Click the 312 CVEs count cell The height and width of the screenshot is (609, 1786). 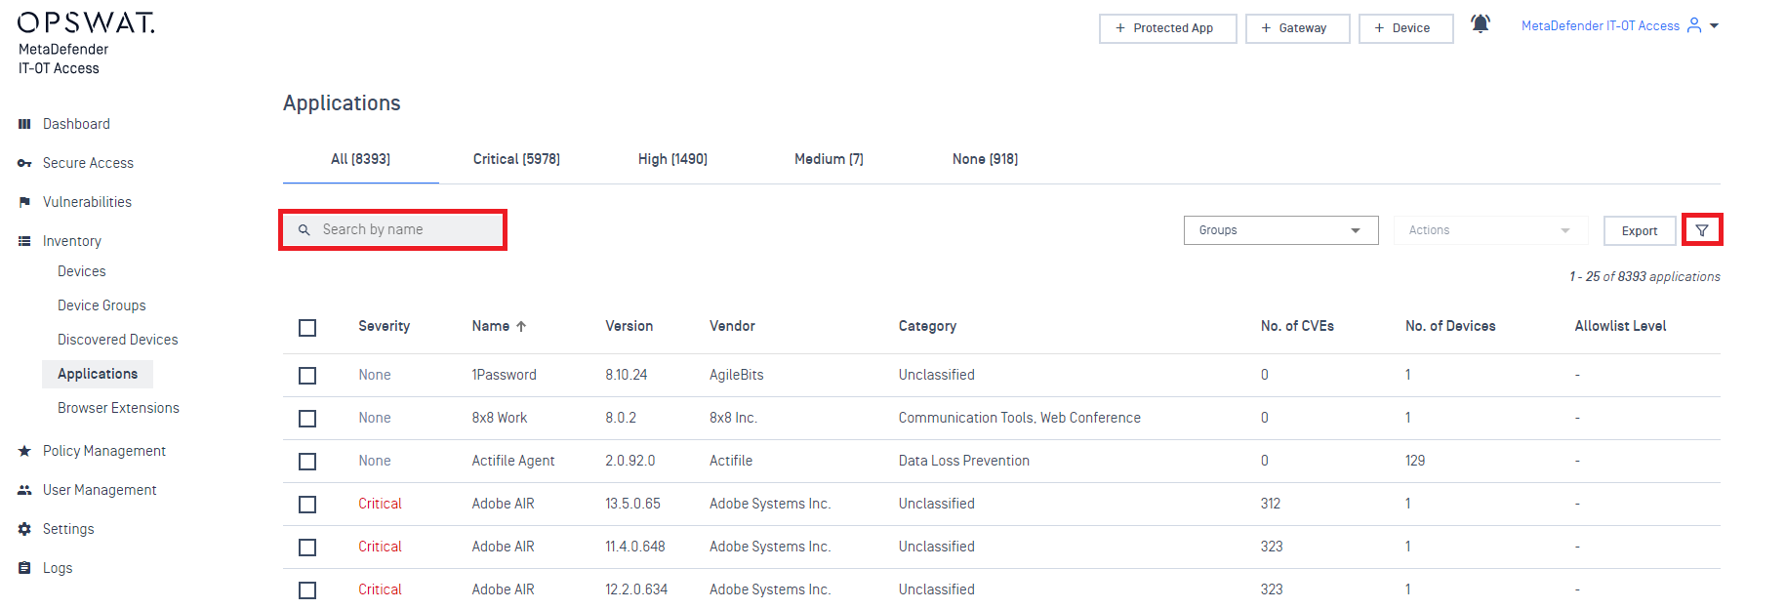pyautogui.click(x=1271, y=504)
